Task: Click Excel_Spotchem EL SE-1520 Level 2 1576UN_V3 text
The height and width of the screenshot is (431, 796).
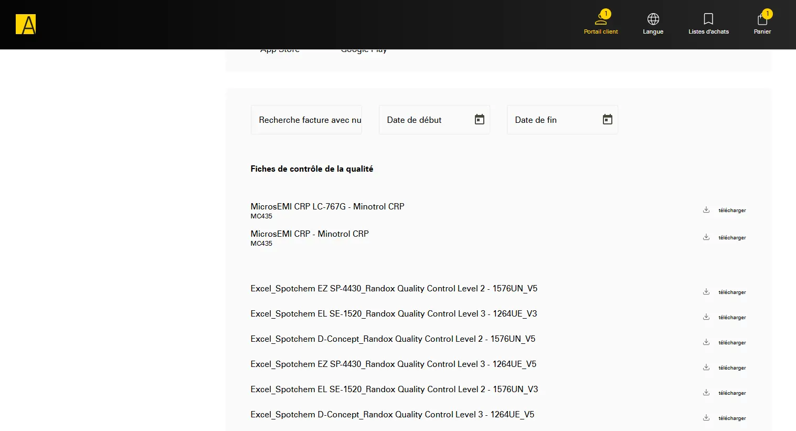Action: pyautogui.click(x=394, y=389)
